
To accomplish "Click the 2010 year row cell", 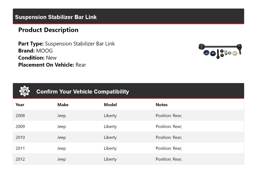I will 20,137.
